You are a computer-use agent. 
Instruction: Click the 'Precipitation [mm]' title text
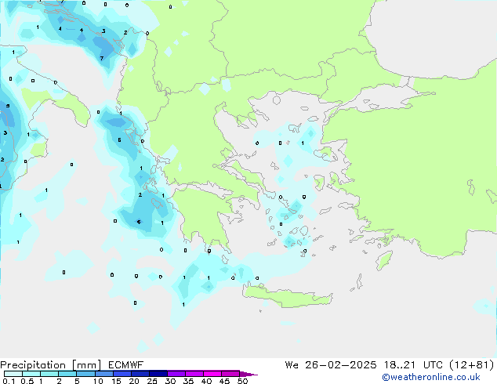point(51,365)
